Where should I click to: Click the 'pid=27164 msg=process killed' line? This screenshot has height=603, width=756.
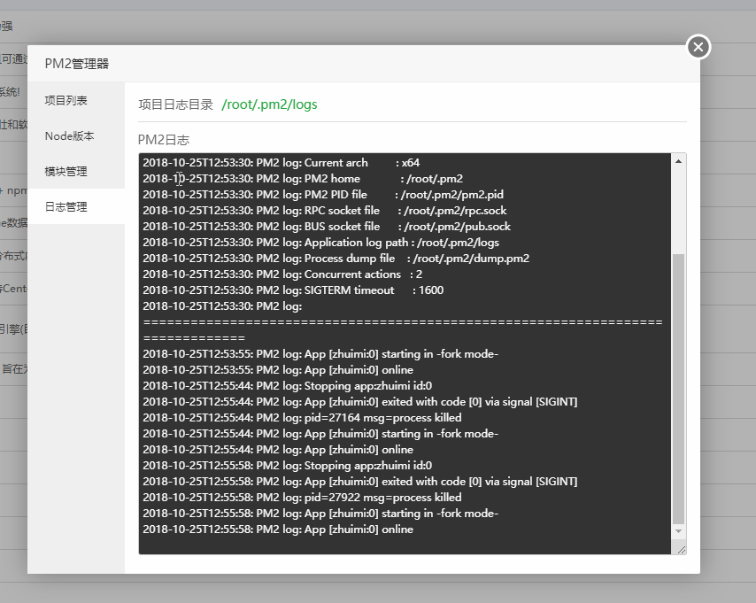pos(302,417)
